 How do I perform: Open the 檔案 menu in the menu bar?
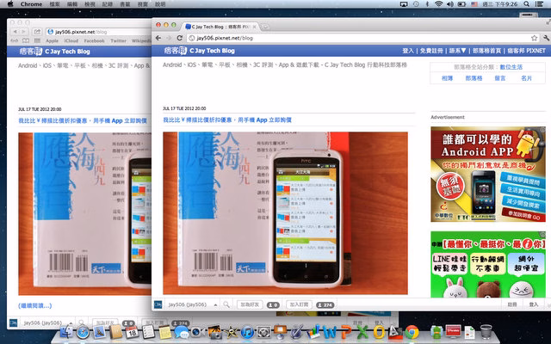pos(54,4)
